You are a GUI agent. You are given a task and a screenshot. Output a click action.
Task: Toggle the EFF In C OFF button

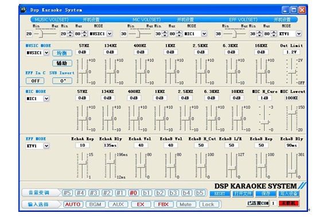[35, 81]
